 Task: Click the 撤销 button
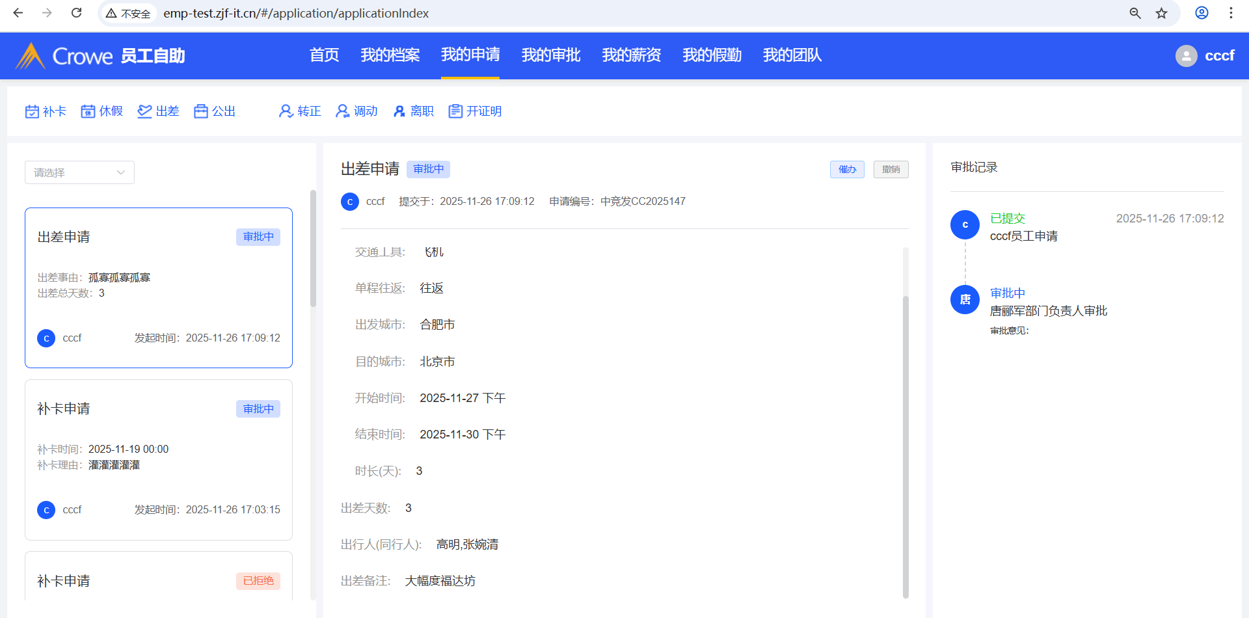click(x=891, y=169)
